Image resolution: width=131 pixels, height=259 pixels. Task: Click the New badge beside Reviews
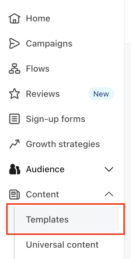coord(101,94)
